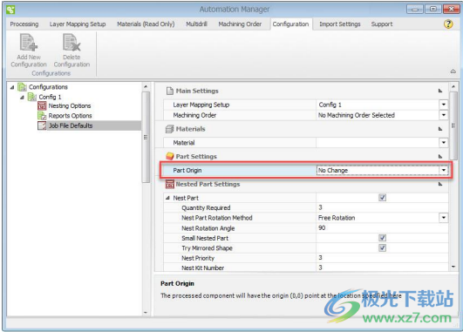Open the Layer Mapping Setup dropdown arrow
Viewport: 463px width, 332px height.
click(444, 105)
